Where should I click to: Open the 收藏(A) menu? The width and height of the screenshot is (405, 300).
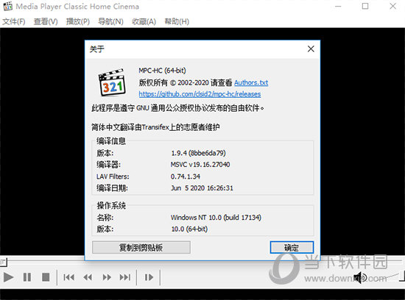144,21
